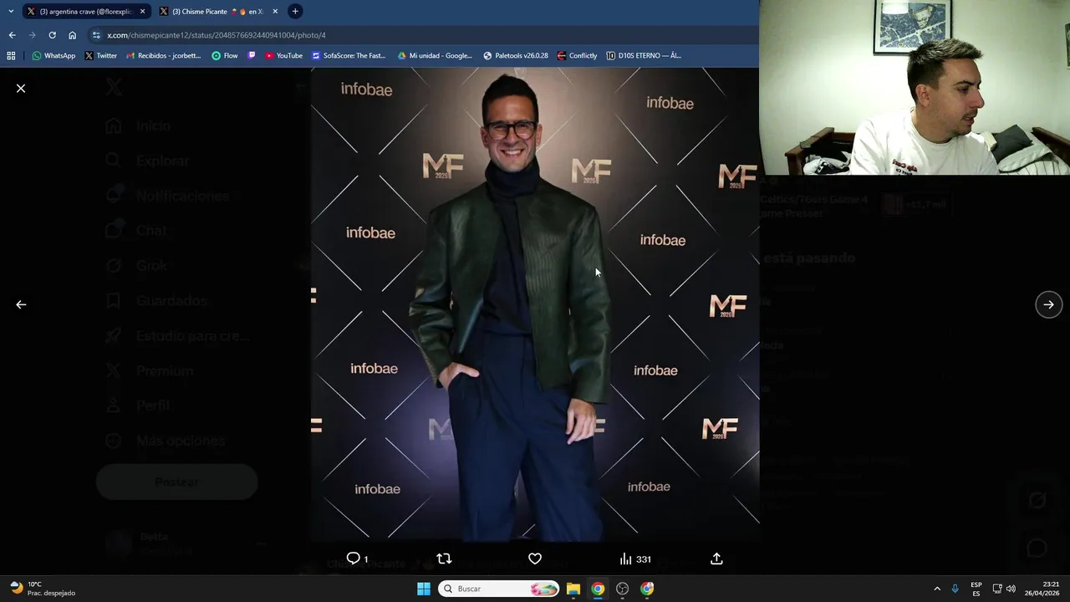Close the photo viewer with the X

pos(21,88)
